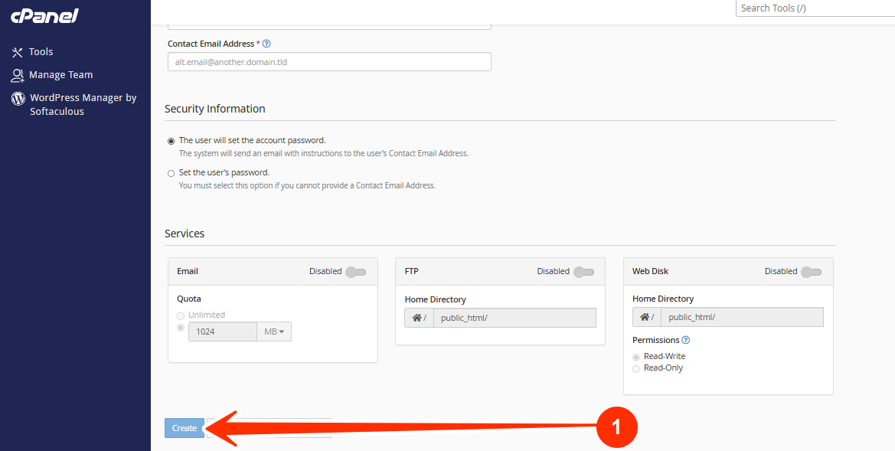Screen dimensions: 895x451
Task: Click help icon next to Permissions
Action: 686,340
